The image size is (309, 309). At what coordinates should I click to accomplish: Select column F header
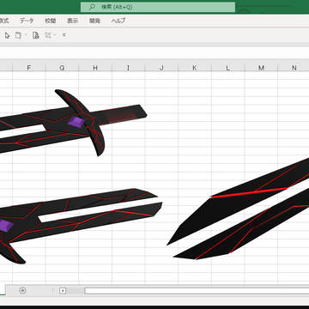[29, 68]
